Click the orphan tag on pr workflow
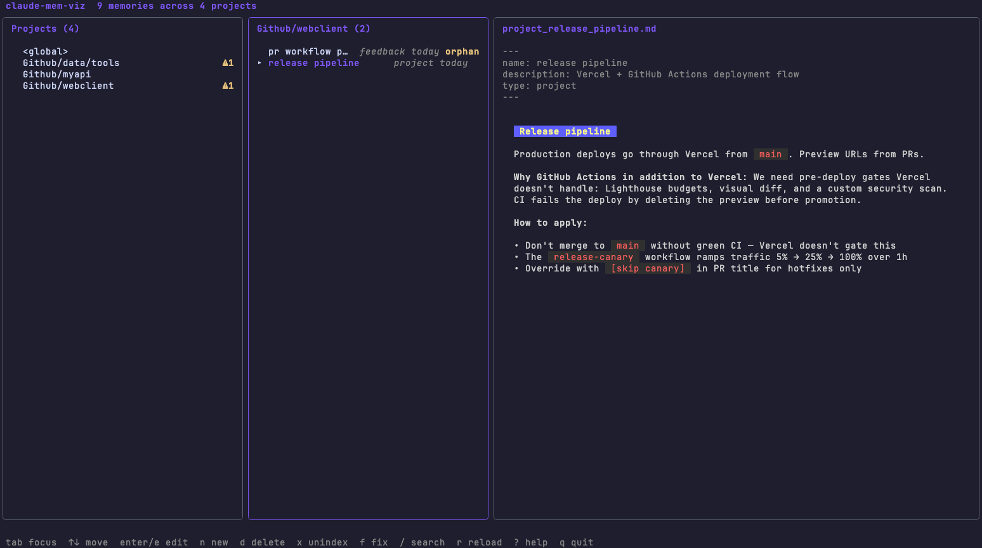Screen dimensions: 982x548 tap(462, 51)
